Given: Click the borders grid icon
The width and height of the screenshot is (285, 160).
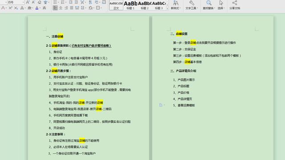Looking at the screenshot, I should [x=98, y=8].
